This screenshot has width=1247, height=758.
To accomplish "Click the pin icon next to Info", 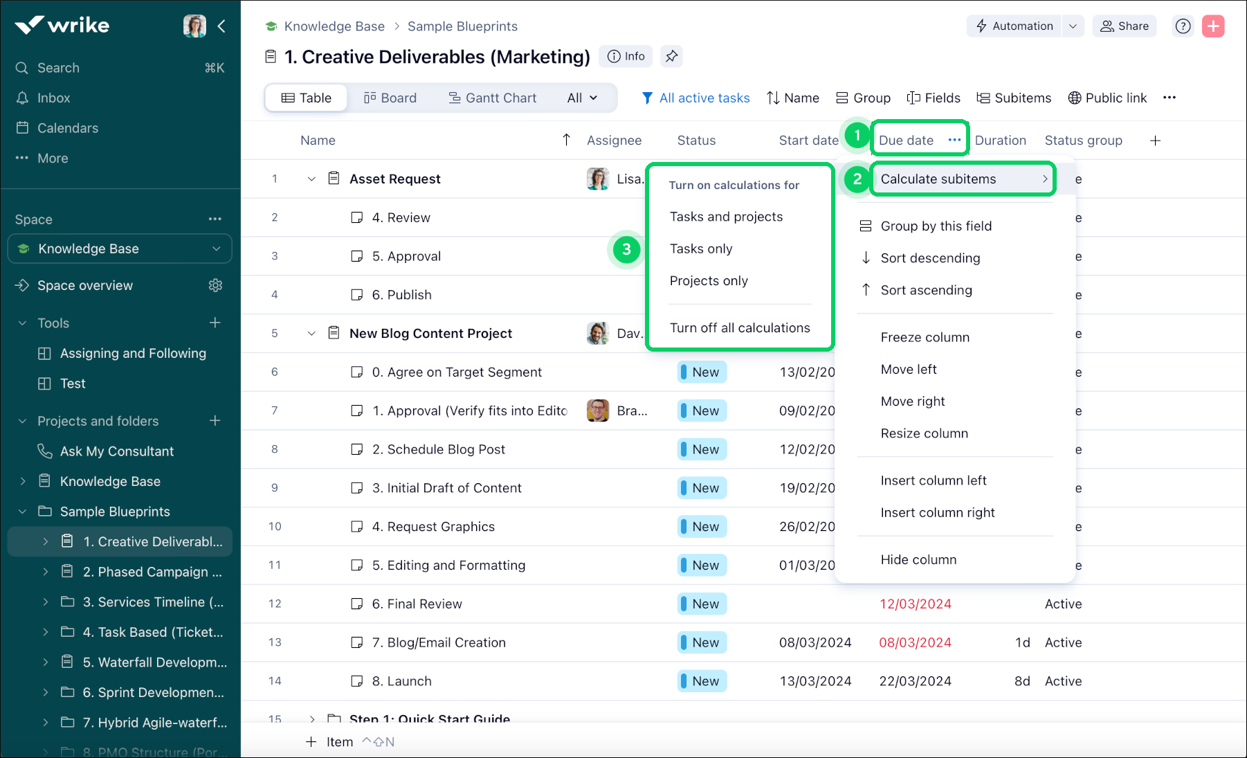I will click(x=671, y=57).
